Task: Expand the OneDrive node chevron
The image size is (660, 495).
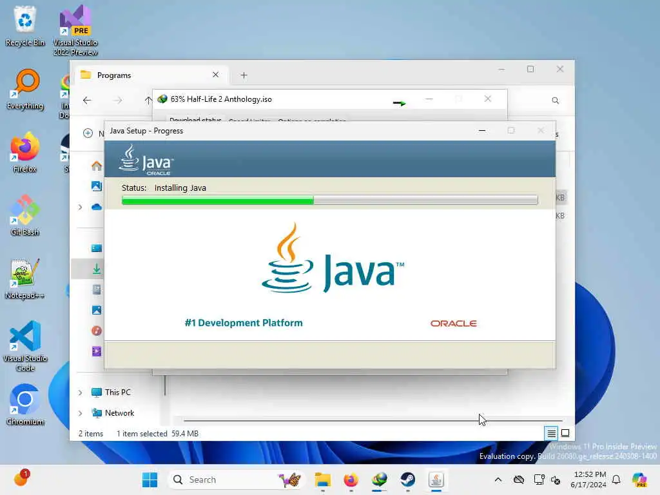Action: [81, 207]
